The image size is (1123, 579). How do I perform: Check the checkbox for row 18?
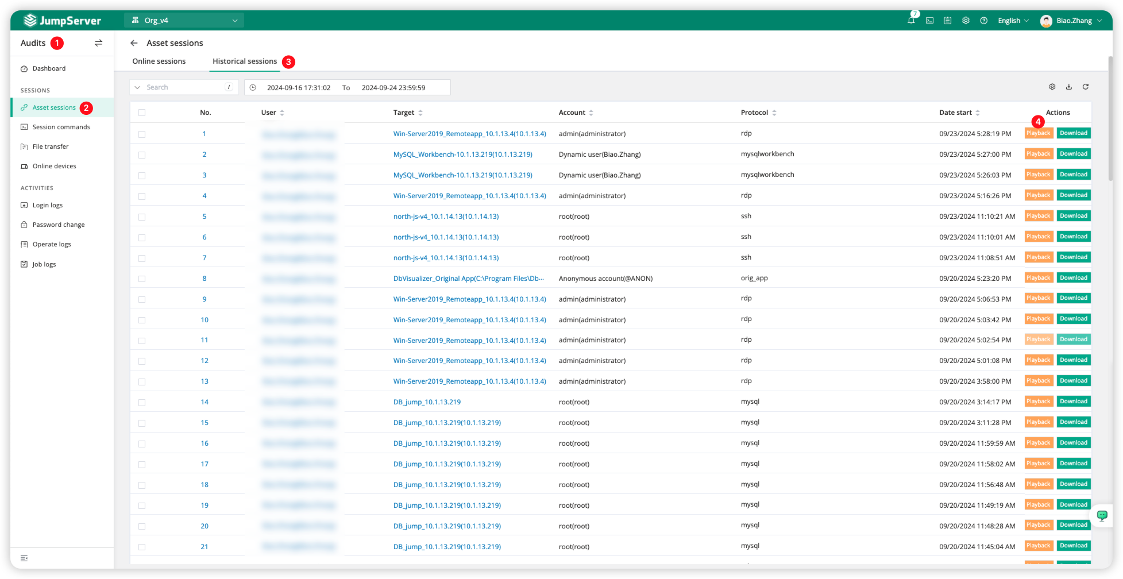(x=142, y=485)
